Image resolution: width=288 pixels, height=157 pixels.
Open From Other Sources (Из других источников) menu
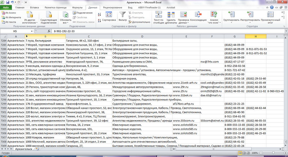pos(30,17)
